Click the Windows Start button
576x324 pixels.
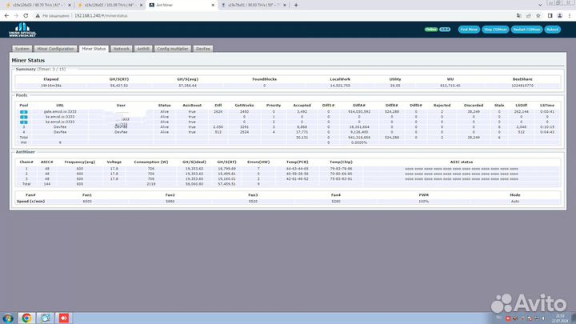[x=6, y=318]
